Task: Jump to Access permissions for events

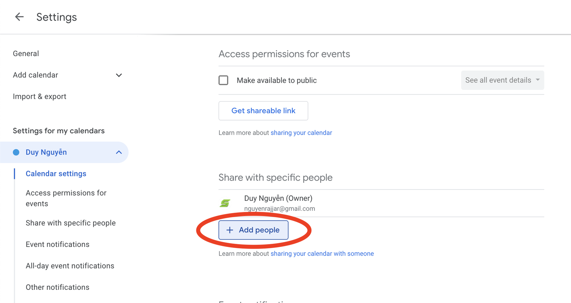Action: click(x=66, y=198)
